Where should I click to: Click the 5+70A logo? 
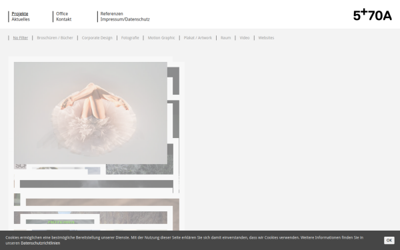pos(372,15)
